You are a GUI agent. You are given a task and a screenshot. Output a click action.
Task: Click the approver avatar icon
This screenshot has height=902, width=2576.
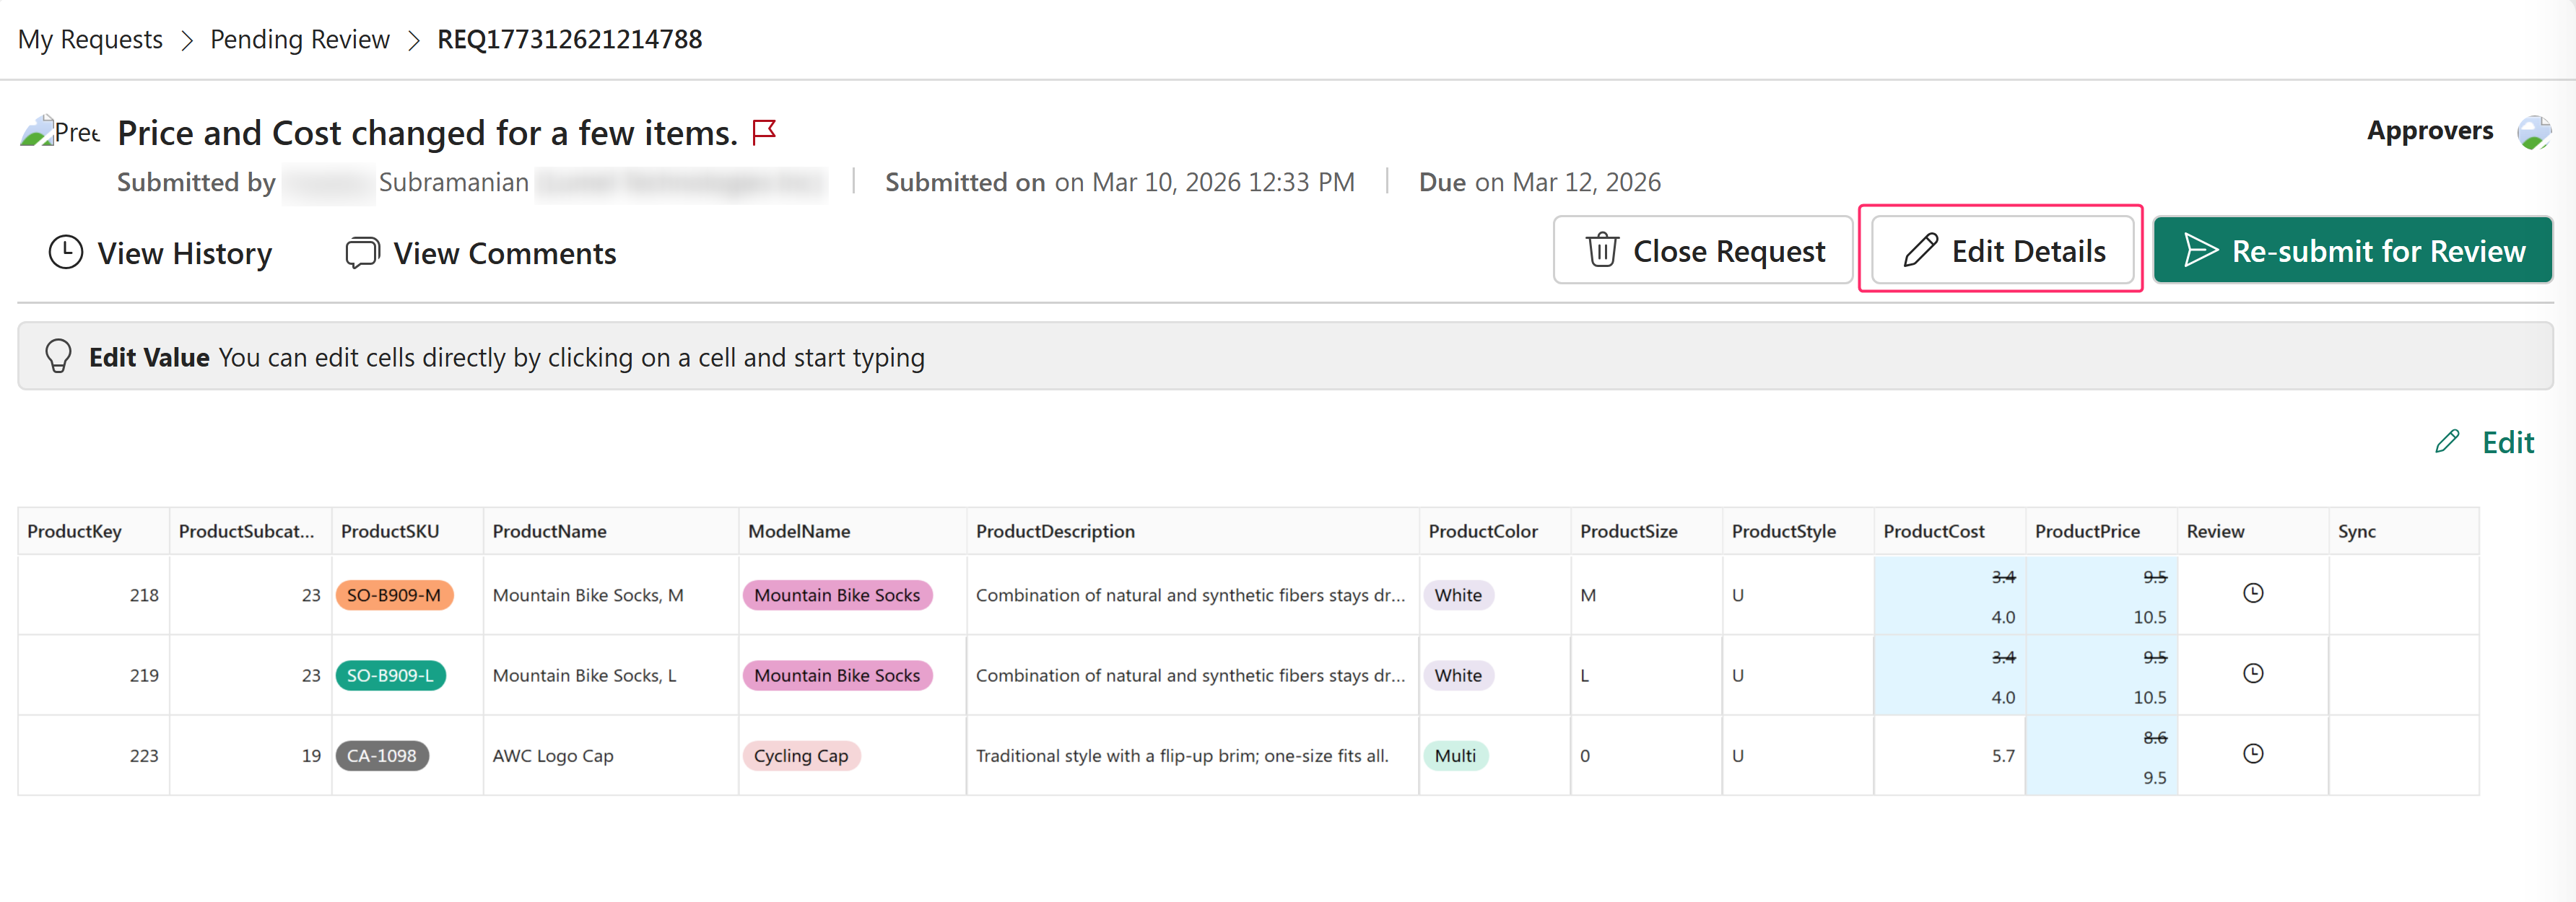[2533, 132]
